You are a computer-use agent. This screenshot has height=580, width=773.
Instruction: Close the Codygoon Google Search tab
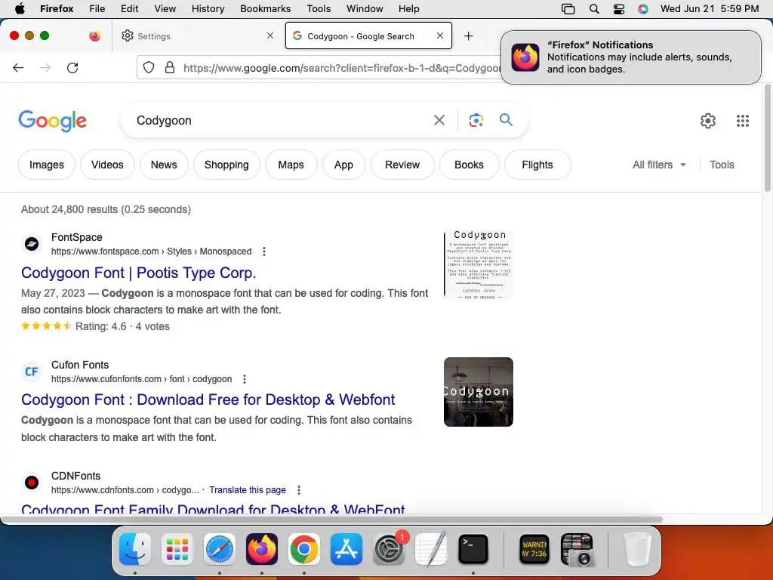[440, 35]
